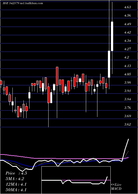The image size is (138, 194).
Task: Click the 12MA : 4.1 readout
Action: pos(16,184)
